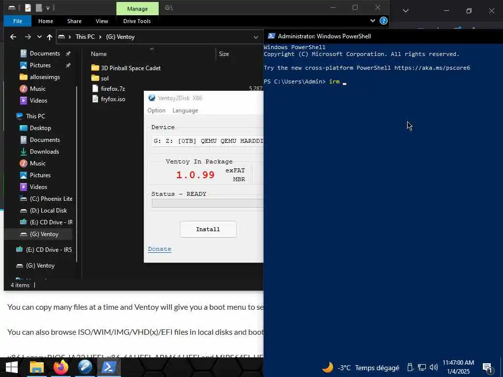The image size is (503, 377).
Task: Open the Option menu in Ventoy2Disk
Action: [156, 110]
